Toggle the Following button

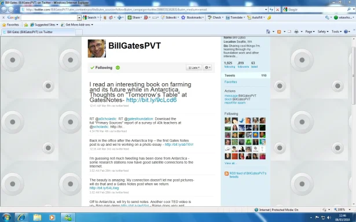coord(101,68)
